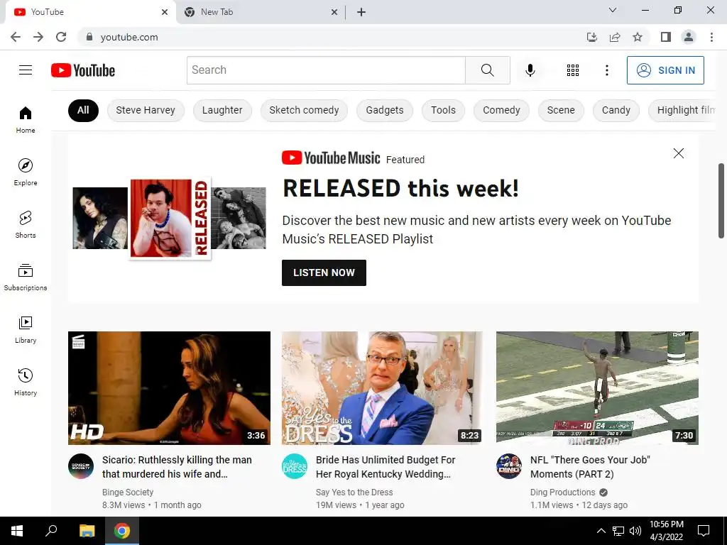The image size is (727, 545).
Task: Show hidden system tray icons
Action: 601,531
